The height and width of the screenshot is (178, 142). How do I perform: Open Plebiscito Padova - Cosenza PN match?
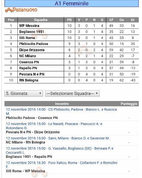(32, 118)
